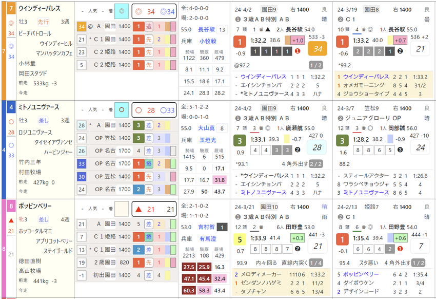Click result horse ダイボウケン

[359, 283]
